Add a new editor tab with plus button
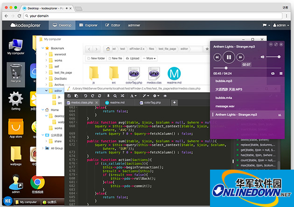 175,102
